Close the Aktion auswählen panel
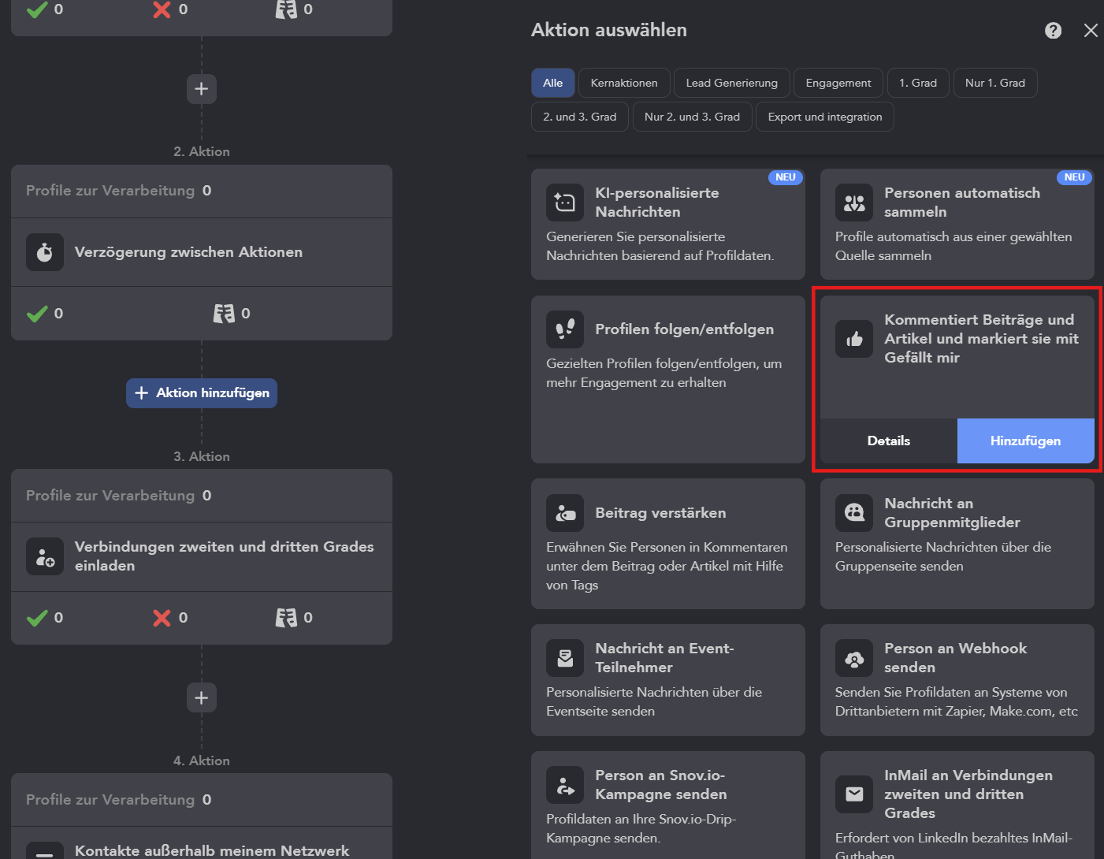1104x859 pixels. pyautogui.click(x=1091, y=30)
